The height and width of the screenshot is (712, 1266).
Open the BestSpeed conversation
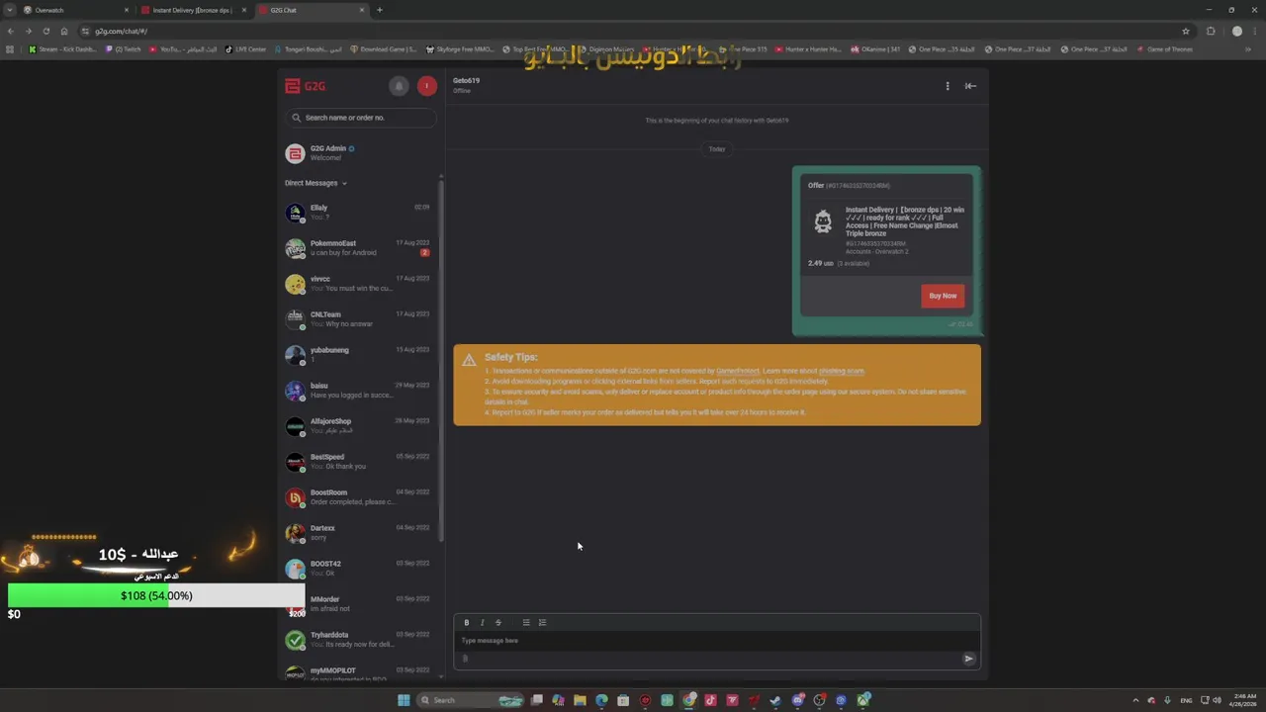(361, 462)
